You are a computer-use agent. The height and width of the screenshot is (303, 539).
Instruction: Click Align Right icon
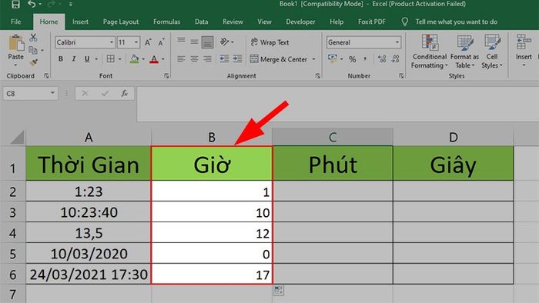(207, 59)
